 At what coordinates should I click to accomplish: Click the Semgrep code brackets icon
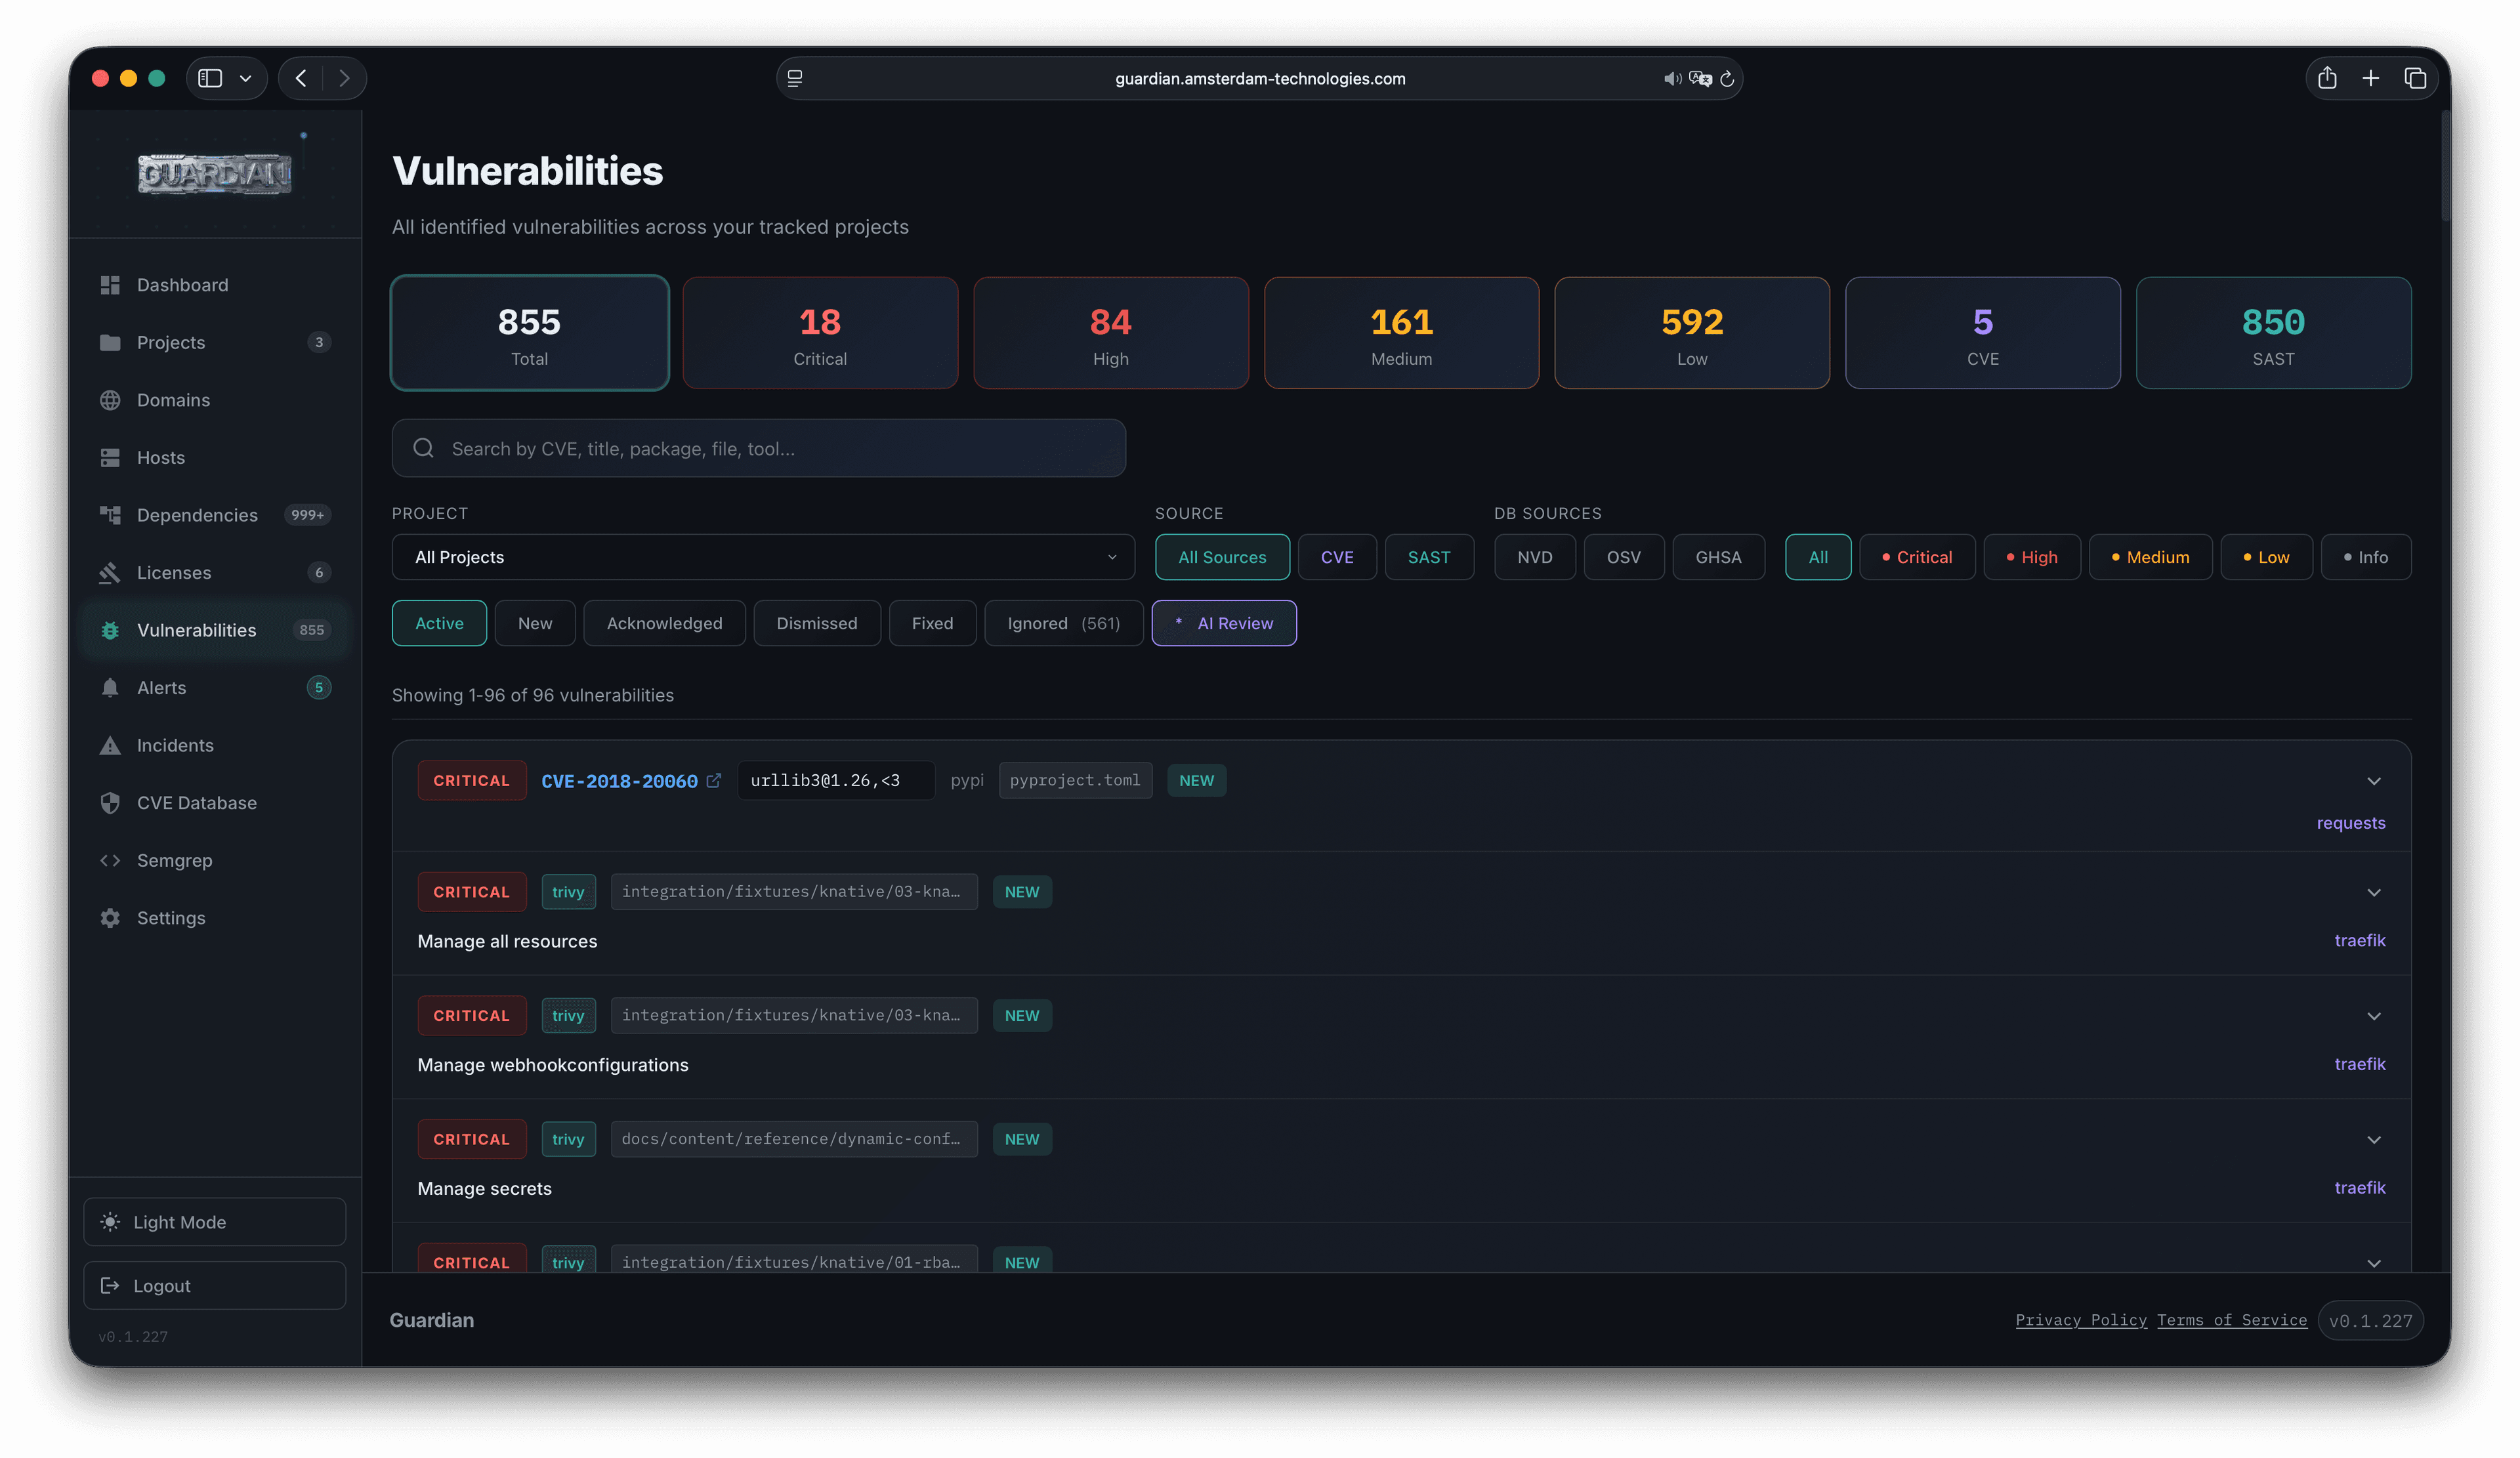click(110, 860)
